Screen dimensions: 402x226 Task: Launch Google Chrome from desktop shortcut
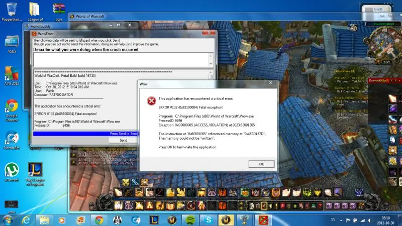(x=12, y=110)
